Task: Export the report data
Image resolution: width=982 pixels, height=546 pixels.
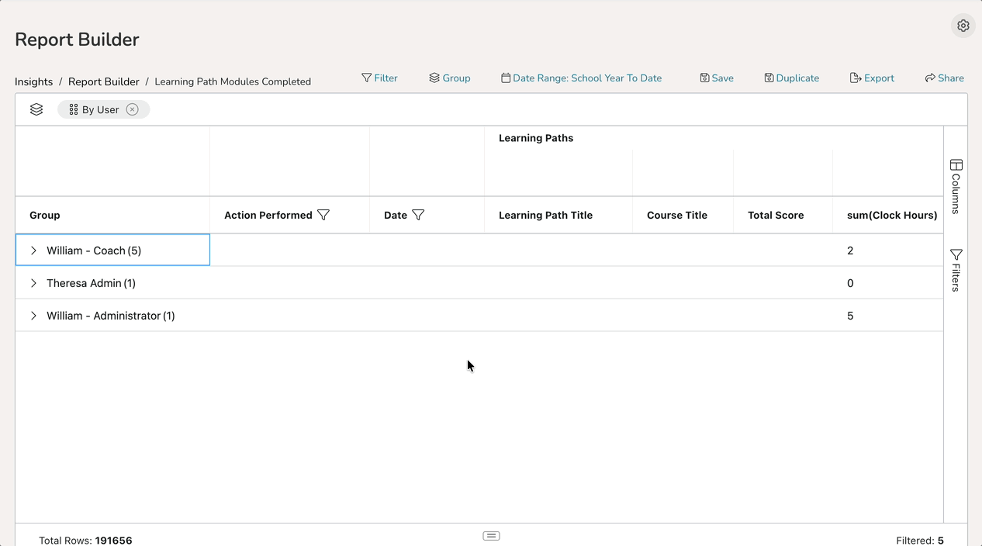Action: (x=872, y=78)
